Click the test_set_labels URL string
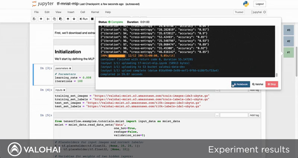The image size is (298, 158). tap(143, 106)
